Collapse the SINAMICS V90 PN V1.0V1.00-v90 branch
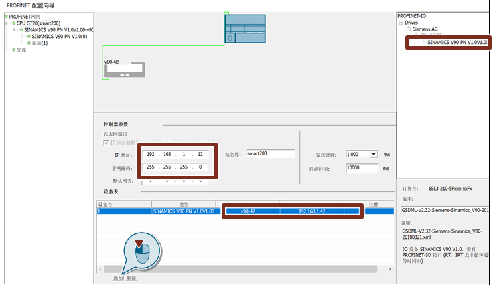The height and width of the screenshot is (285, 493). 14,30
